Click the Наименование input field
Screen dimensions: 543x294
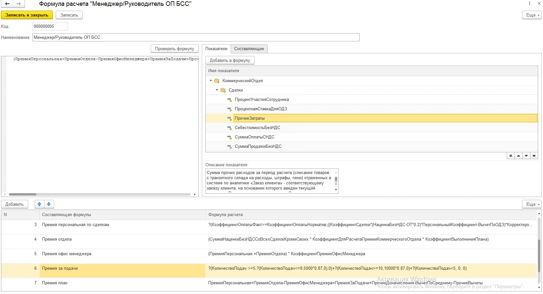tap(196, 37)
